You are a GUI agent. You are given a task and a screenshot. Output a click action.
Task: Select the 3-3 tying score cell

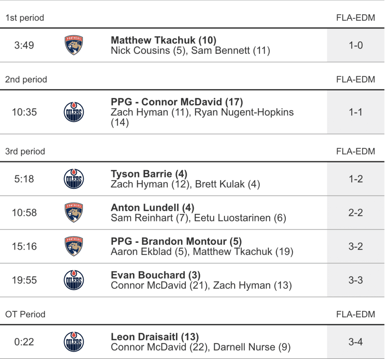point(355,280)
